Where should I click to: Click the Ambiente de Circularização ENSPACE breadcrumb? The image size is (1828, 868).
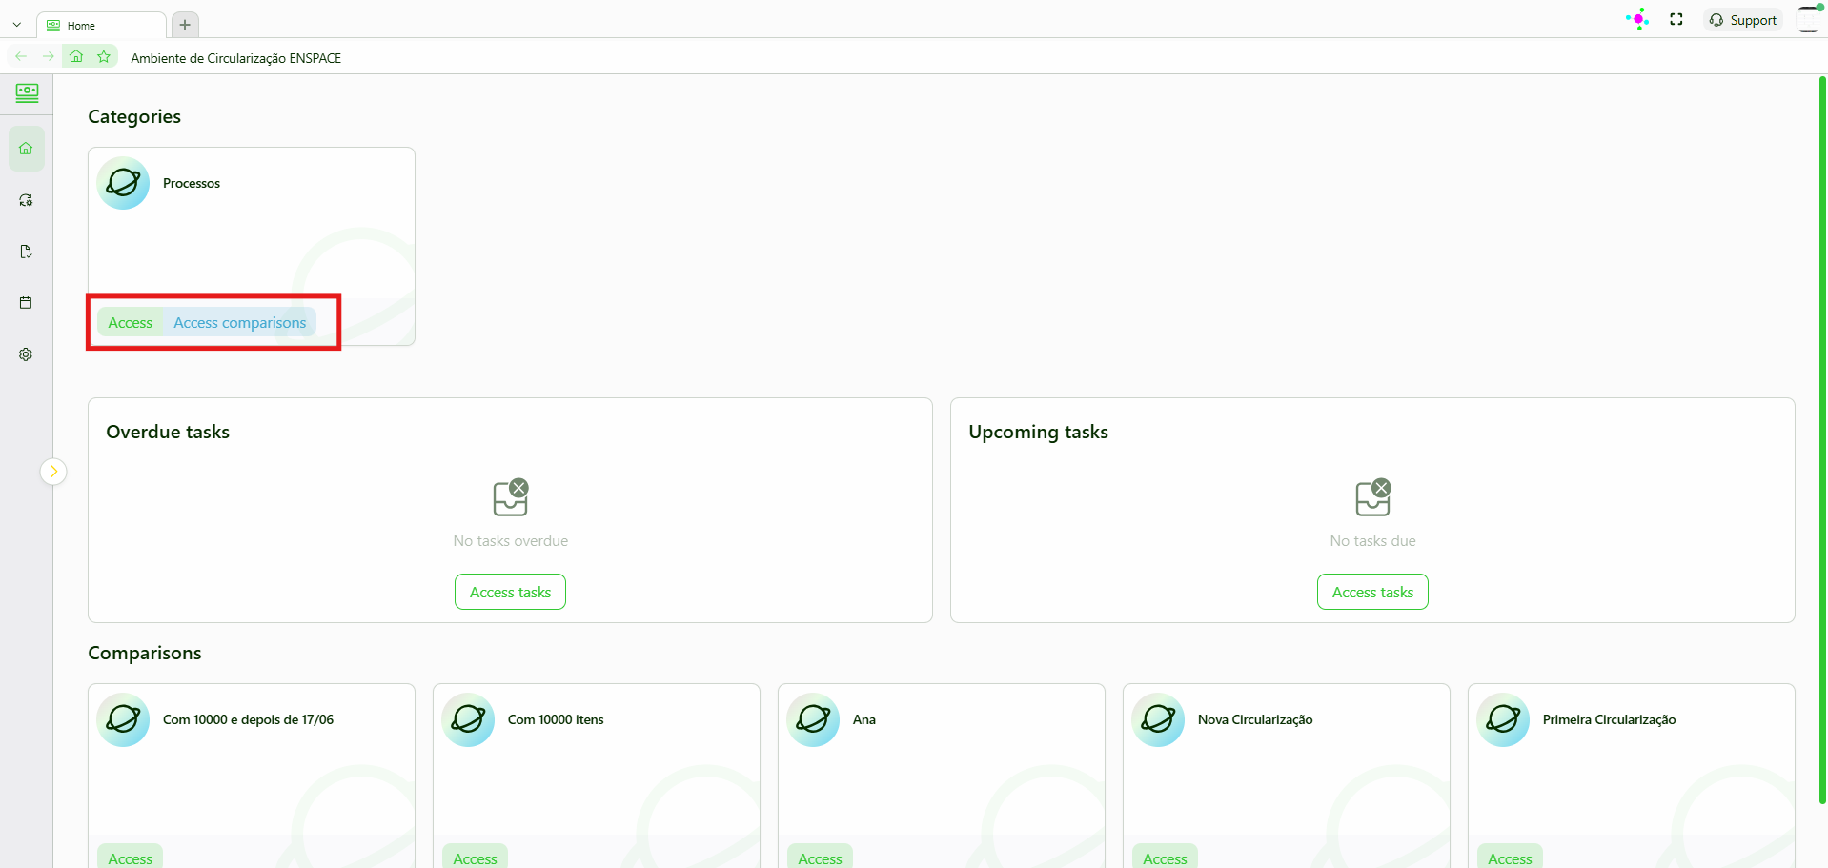(236, 58)
